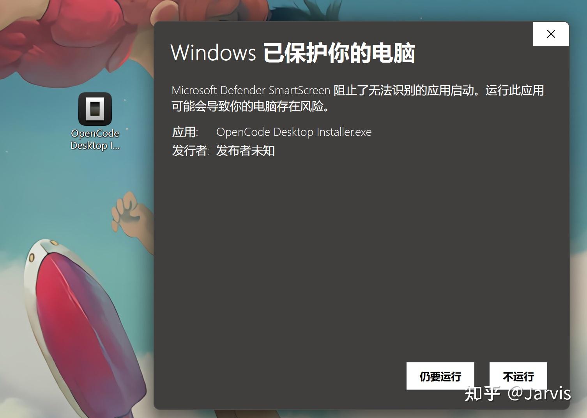The image size is (587, 418).
Task: Close the SmartScreen dialog with X
Action: click(x=551, y=34)
